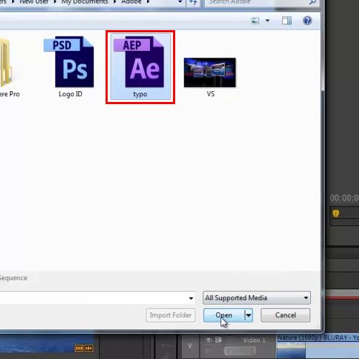
Task: Open the dialog help icon
Action: pos(307,21)
